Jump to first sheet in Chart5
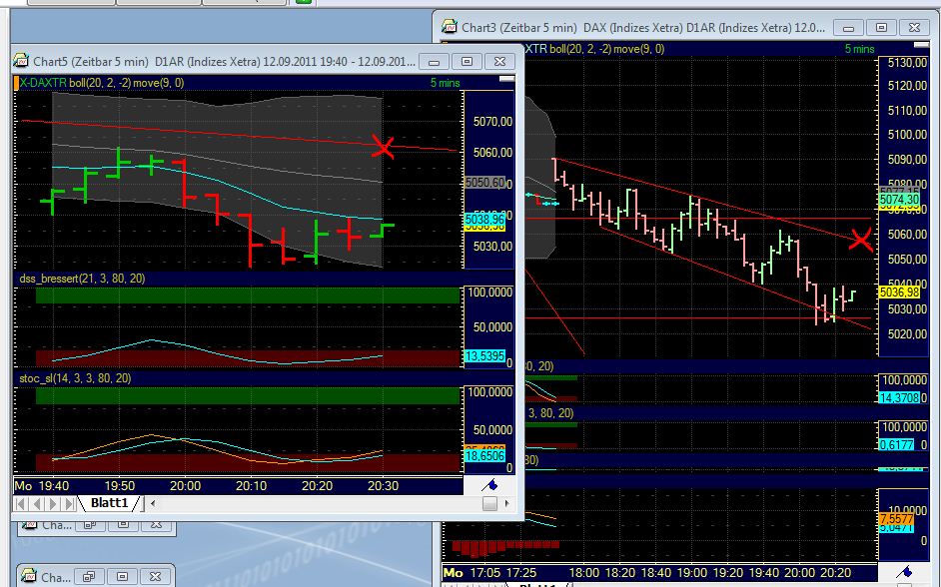This screenshot has height=587, width=941. click(20, 503)
